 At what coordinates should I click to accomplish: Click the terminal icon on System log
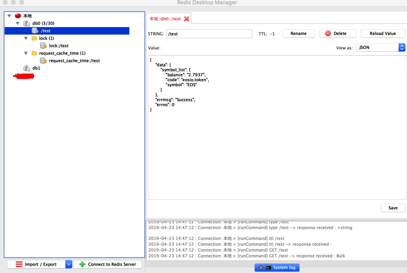[x=268, y=267]
